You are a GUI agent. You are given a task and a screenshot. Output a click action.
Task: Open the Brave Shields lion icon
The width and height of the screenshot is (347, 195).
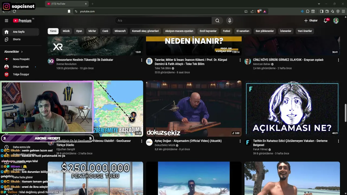(x=259, y=11)
